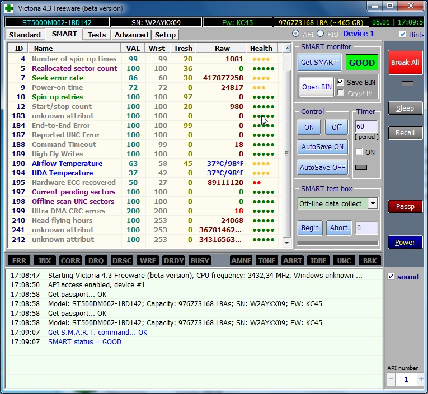
Task: Uncheck the Save BIN checkbox
Action: pos(340,82)
